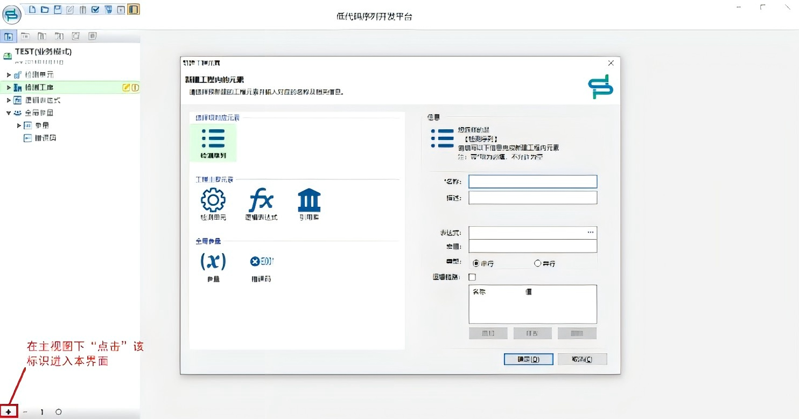
Task: Click the open folder icon in toolbar
Action: [x=45, y=9]
